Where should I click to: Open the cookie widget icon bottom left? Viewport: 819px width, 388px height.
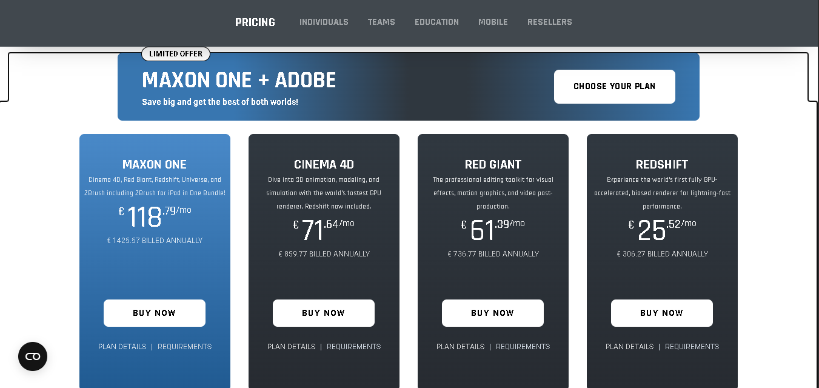(x=32, y=356)
